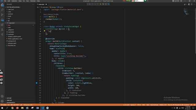
Task: Open the Manage gear in activity bar
Action: coord(2,101)
